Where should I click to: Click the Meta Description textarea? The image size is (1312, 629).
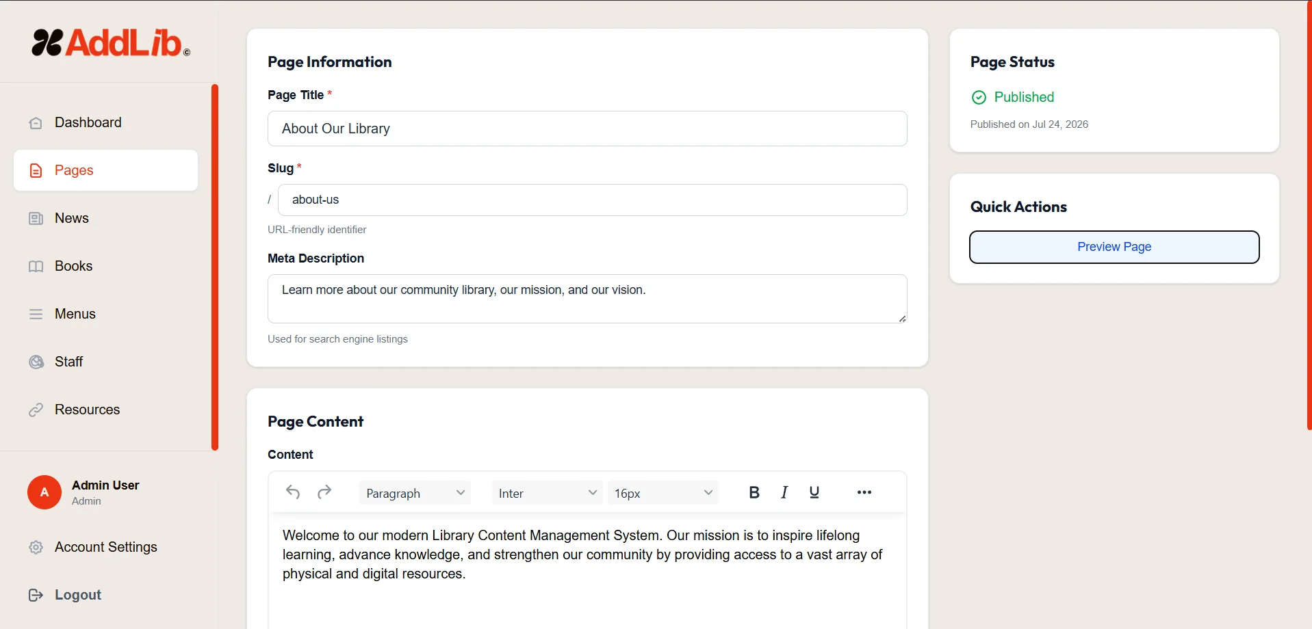tap(587, 299)
